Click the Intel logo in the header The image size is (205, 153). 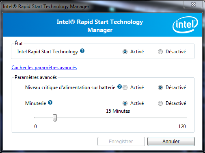click(x=185, y=25)
